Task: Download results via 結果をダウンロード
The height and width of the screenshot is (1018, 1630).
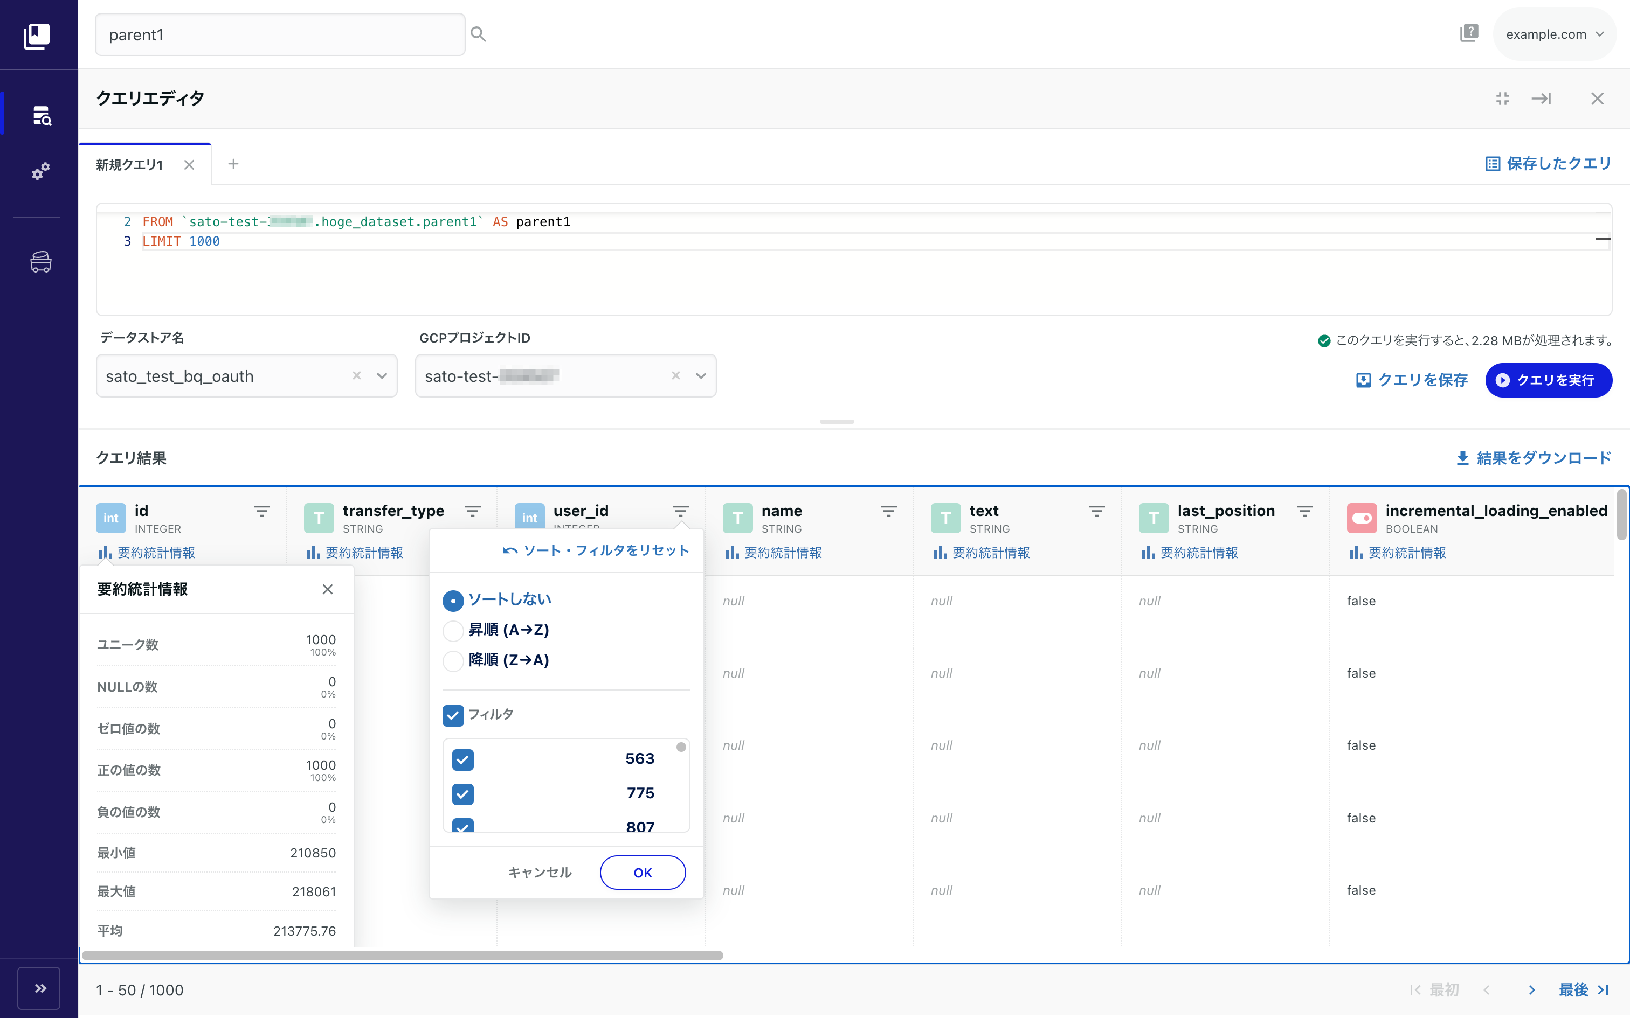Action: tap(1533, 458)
